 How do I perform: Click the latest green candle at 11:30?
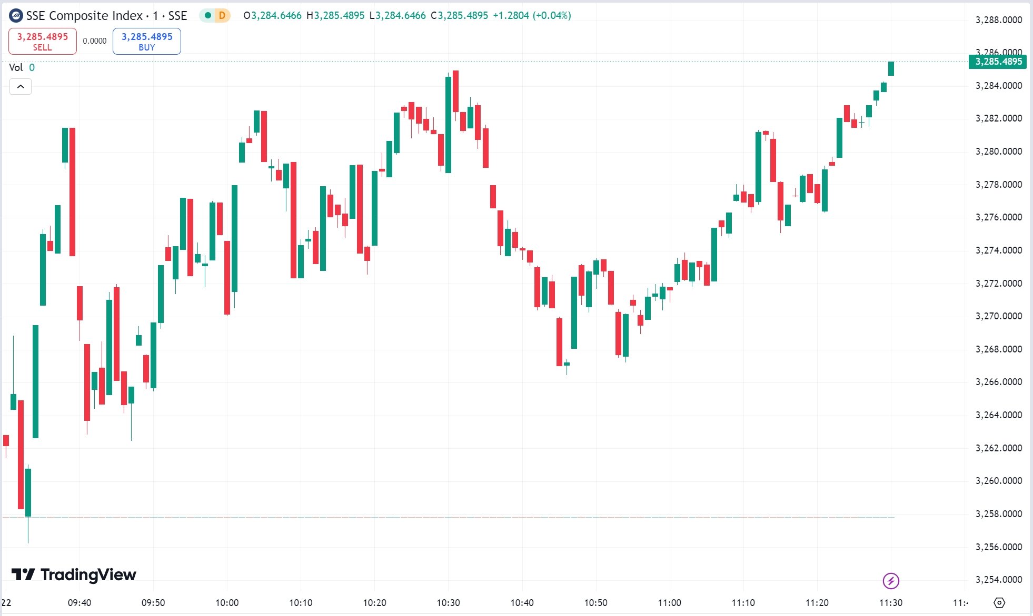pyautogui.click(x=891, y=68)
